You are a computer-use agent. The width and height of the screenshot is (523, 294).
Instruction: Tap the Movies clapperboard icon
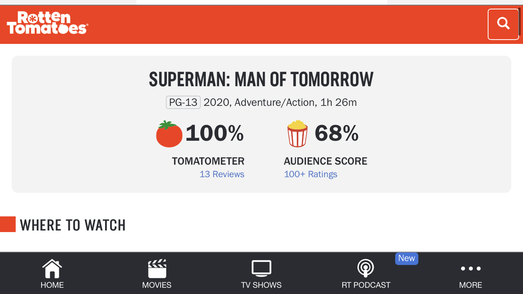point(157,269)
